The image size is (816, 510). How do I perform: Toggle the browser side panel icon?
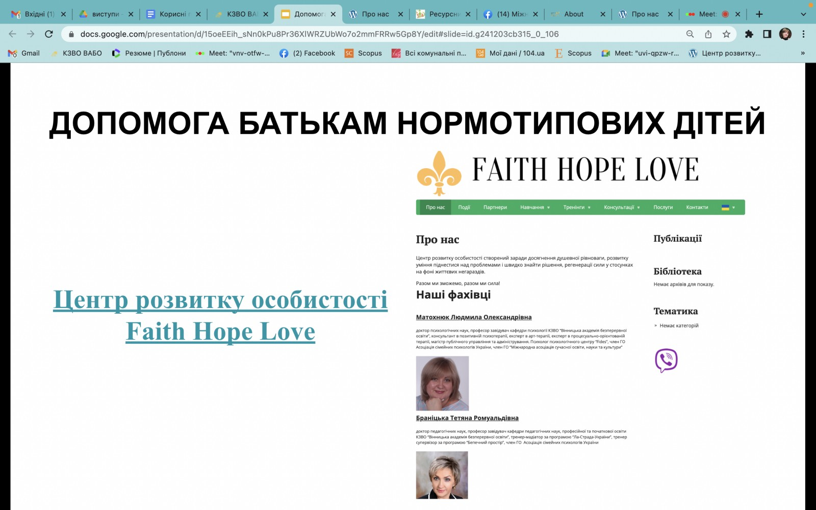click(767, 34)
